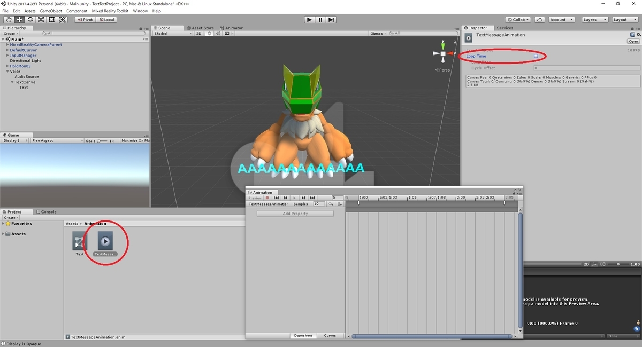The image size is (642, 347).
Task: Go to first keyframe in Animation window
Action: tap(277, 198)
